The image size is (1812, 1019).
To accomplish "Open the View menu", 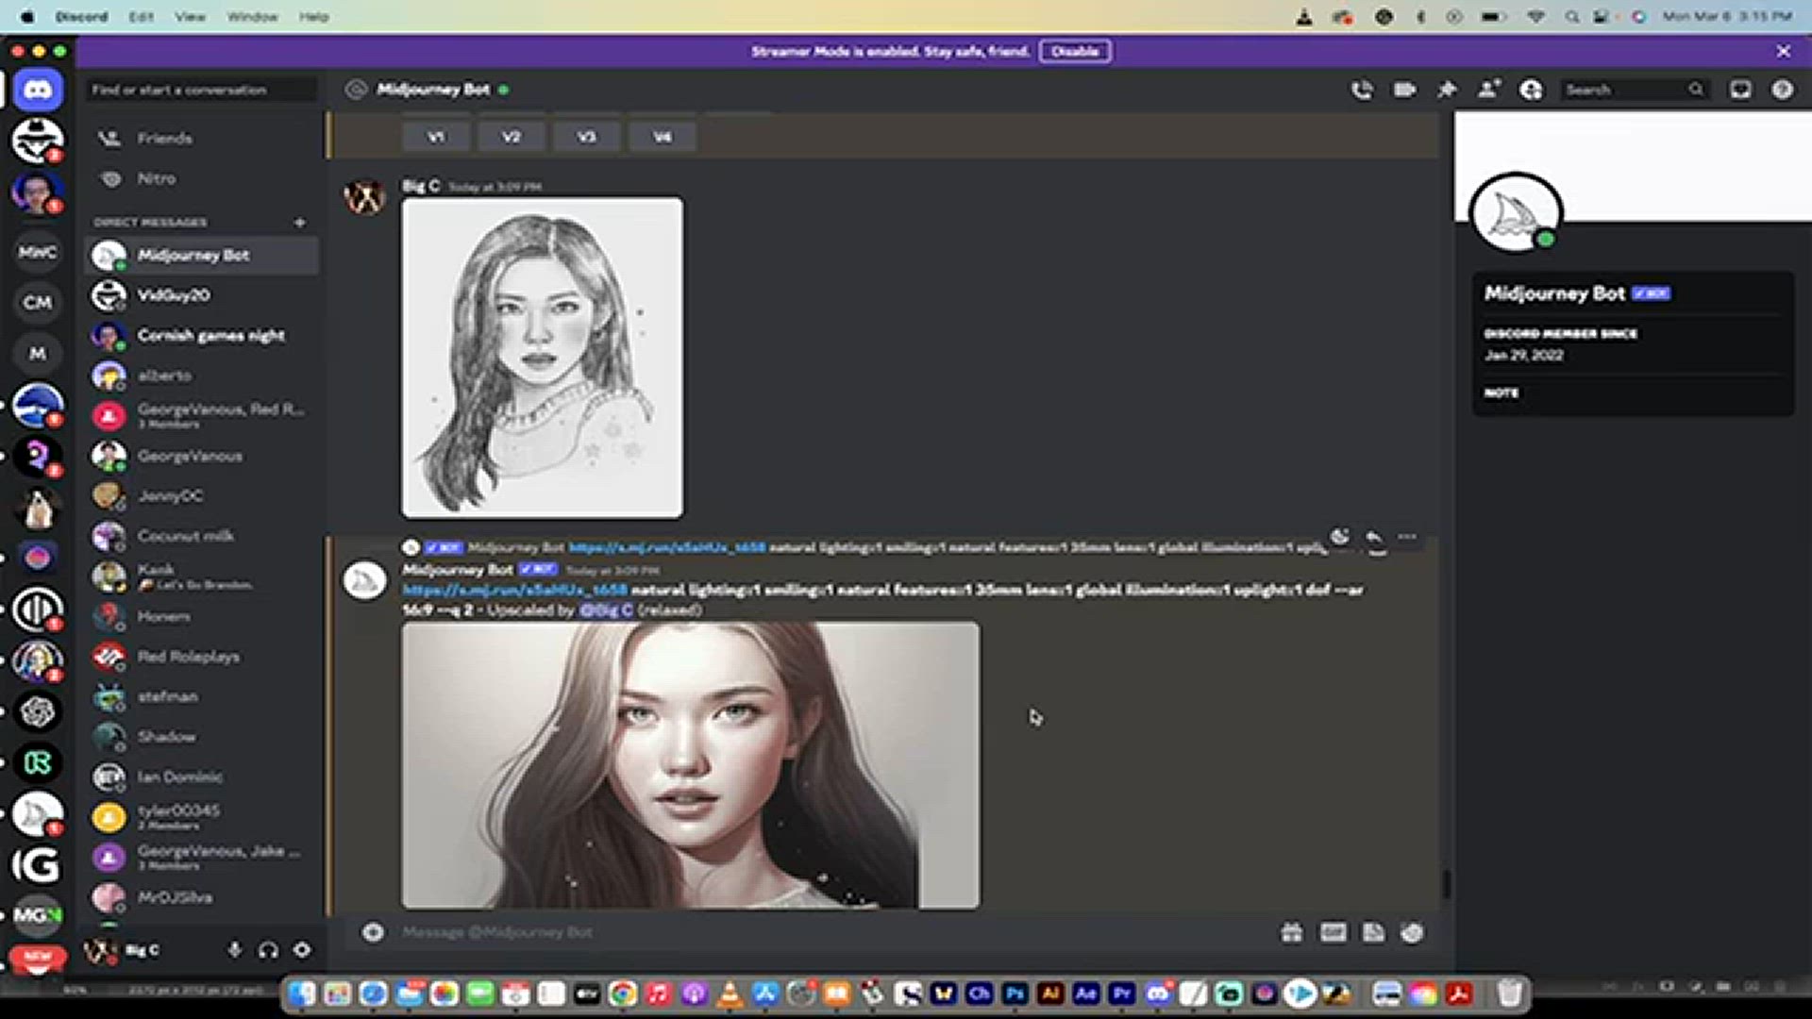I will pos(192,16).
